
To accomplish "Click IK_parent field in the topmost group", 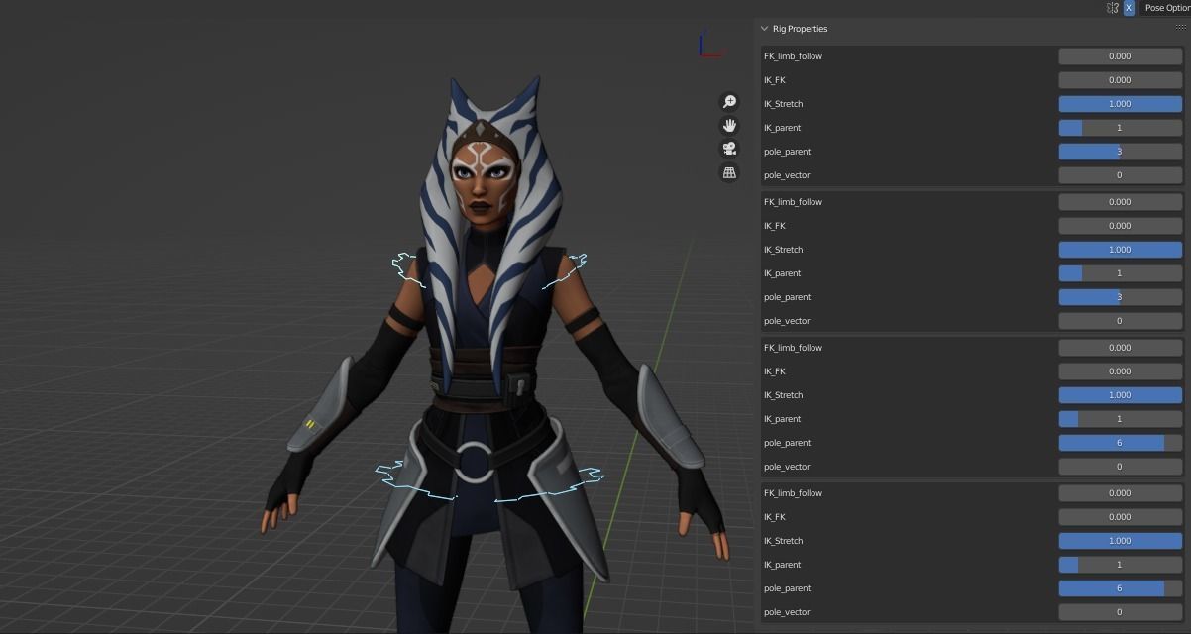I will click(x=1120, y=128).
